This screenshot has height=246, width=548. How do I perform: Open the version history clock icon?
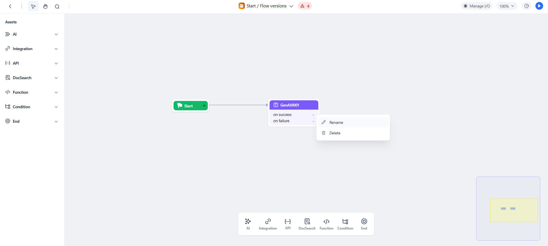527,6
